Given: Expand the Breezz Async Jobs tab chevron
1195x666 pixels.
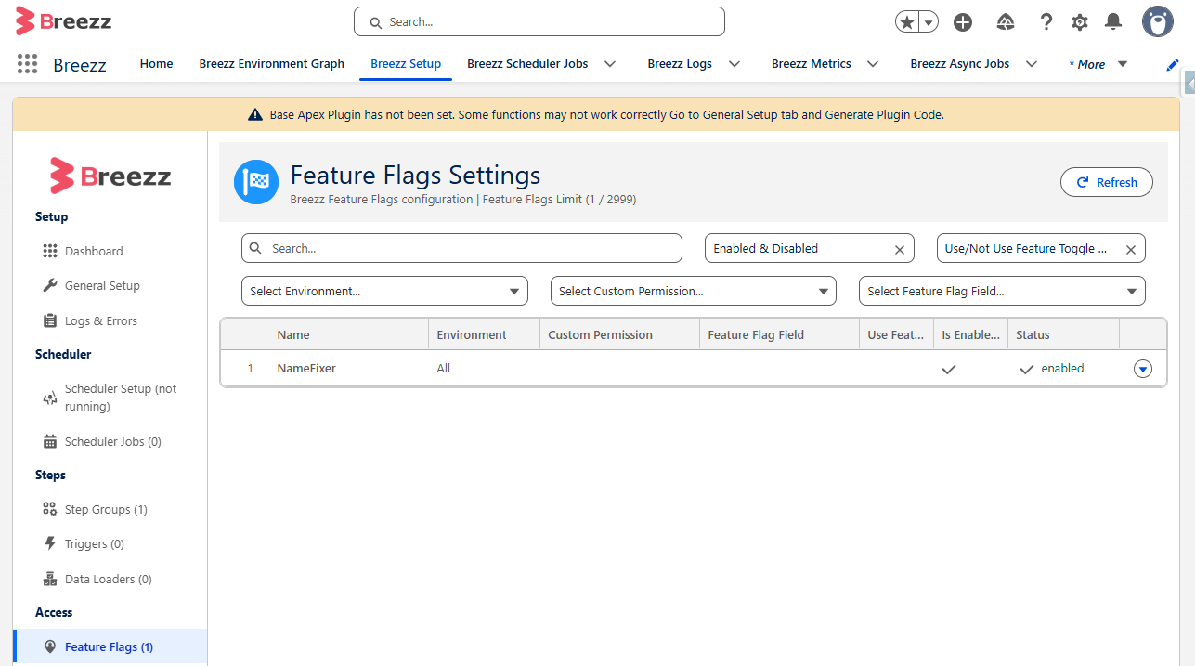Looking at the screenshot, I should click(1032, 64).
